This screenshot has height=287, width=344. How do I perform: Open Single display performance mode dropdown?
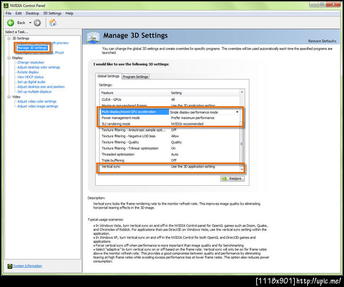(237, 112)
